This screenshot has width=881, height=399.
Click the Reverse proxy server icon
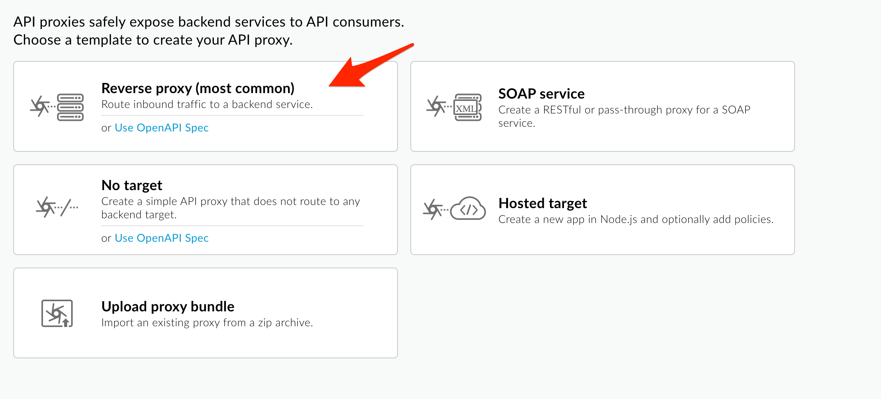[57, 107]
